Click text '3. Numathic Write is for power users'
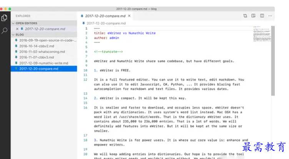Screen dimensions: 289x159 pos(130,140)
